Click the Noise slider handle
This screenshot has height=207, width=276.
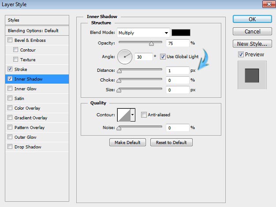click(x=119, y=128)
